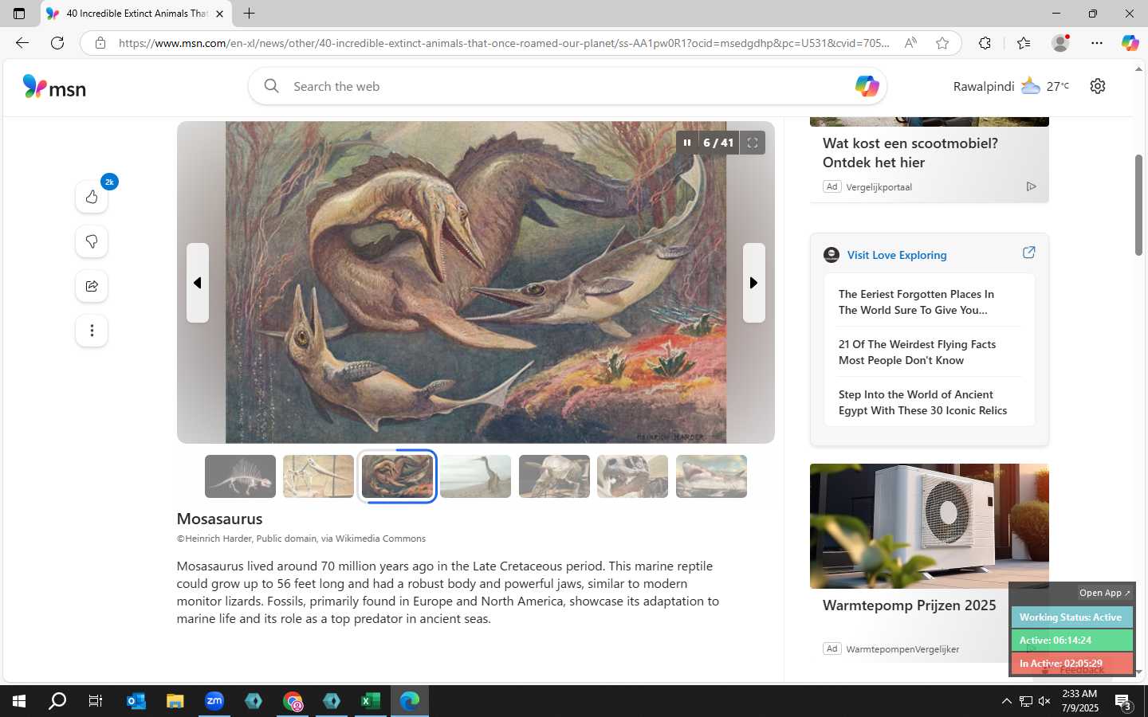
Task: Advance to the next slide arrow
Action: pyautogui.click(x=754, y=283)
